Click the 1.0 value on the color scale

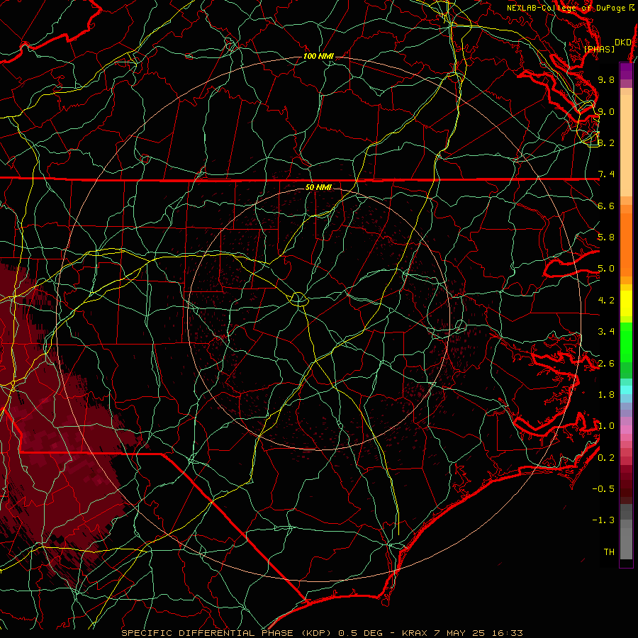[606, 426]
